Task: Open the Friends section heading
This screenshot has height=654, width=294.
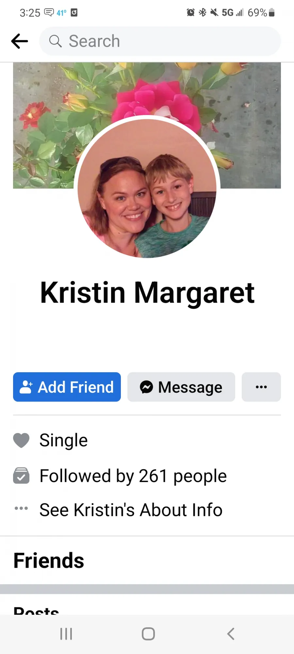Action: point(49,560)
